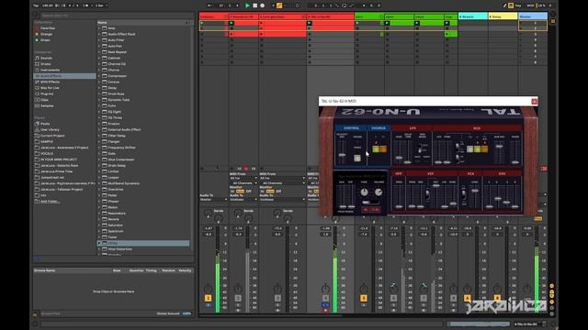
Task: Click the A Reverb return track header
Action: 473,16
